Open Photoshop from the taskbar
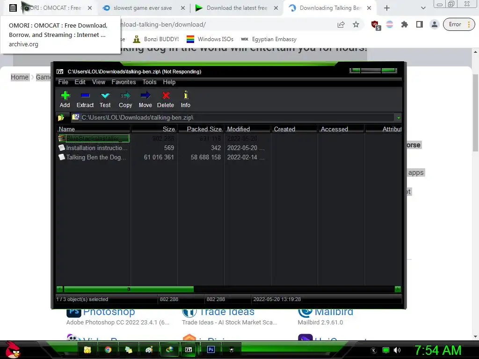 211,350
